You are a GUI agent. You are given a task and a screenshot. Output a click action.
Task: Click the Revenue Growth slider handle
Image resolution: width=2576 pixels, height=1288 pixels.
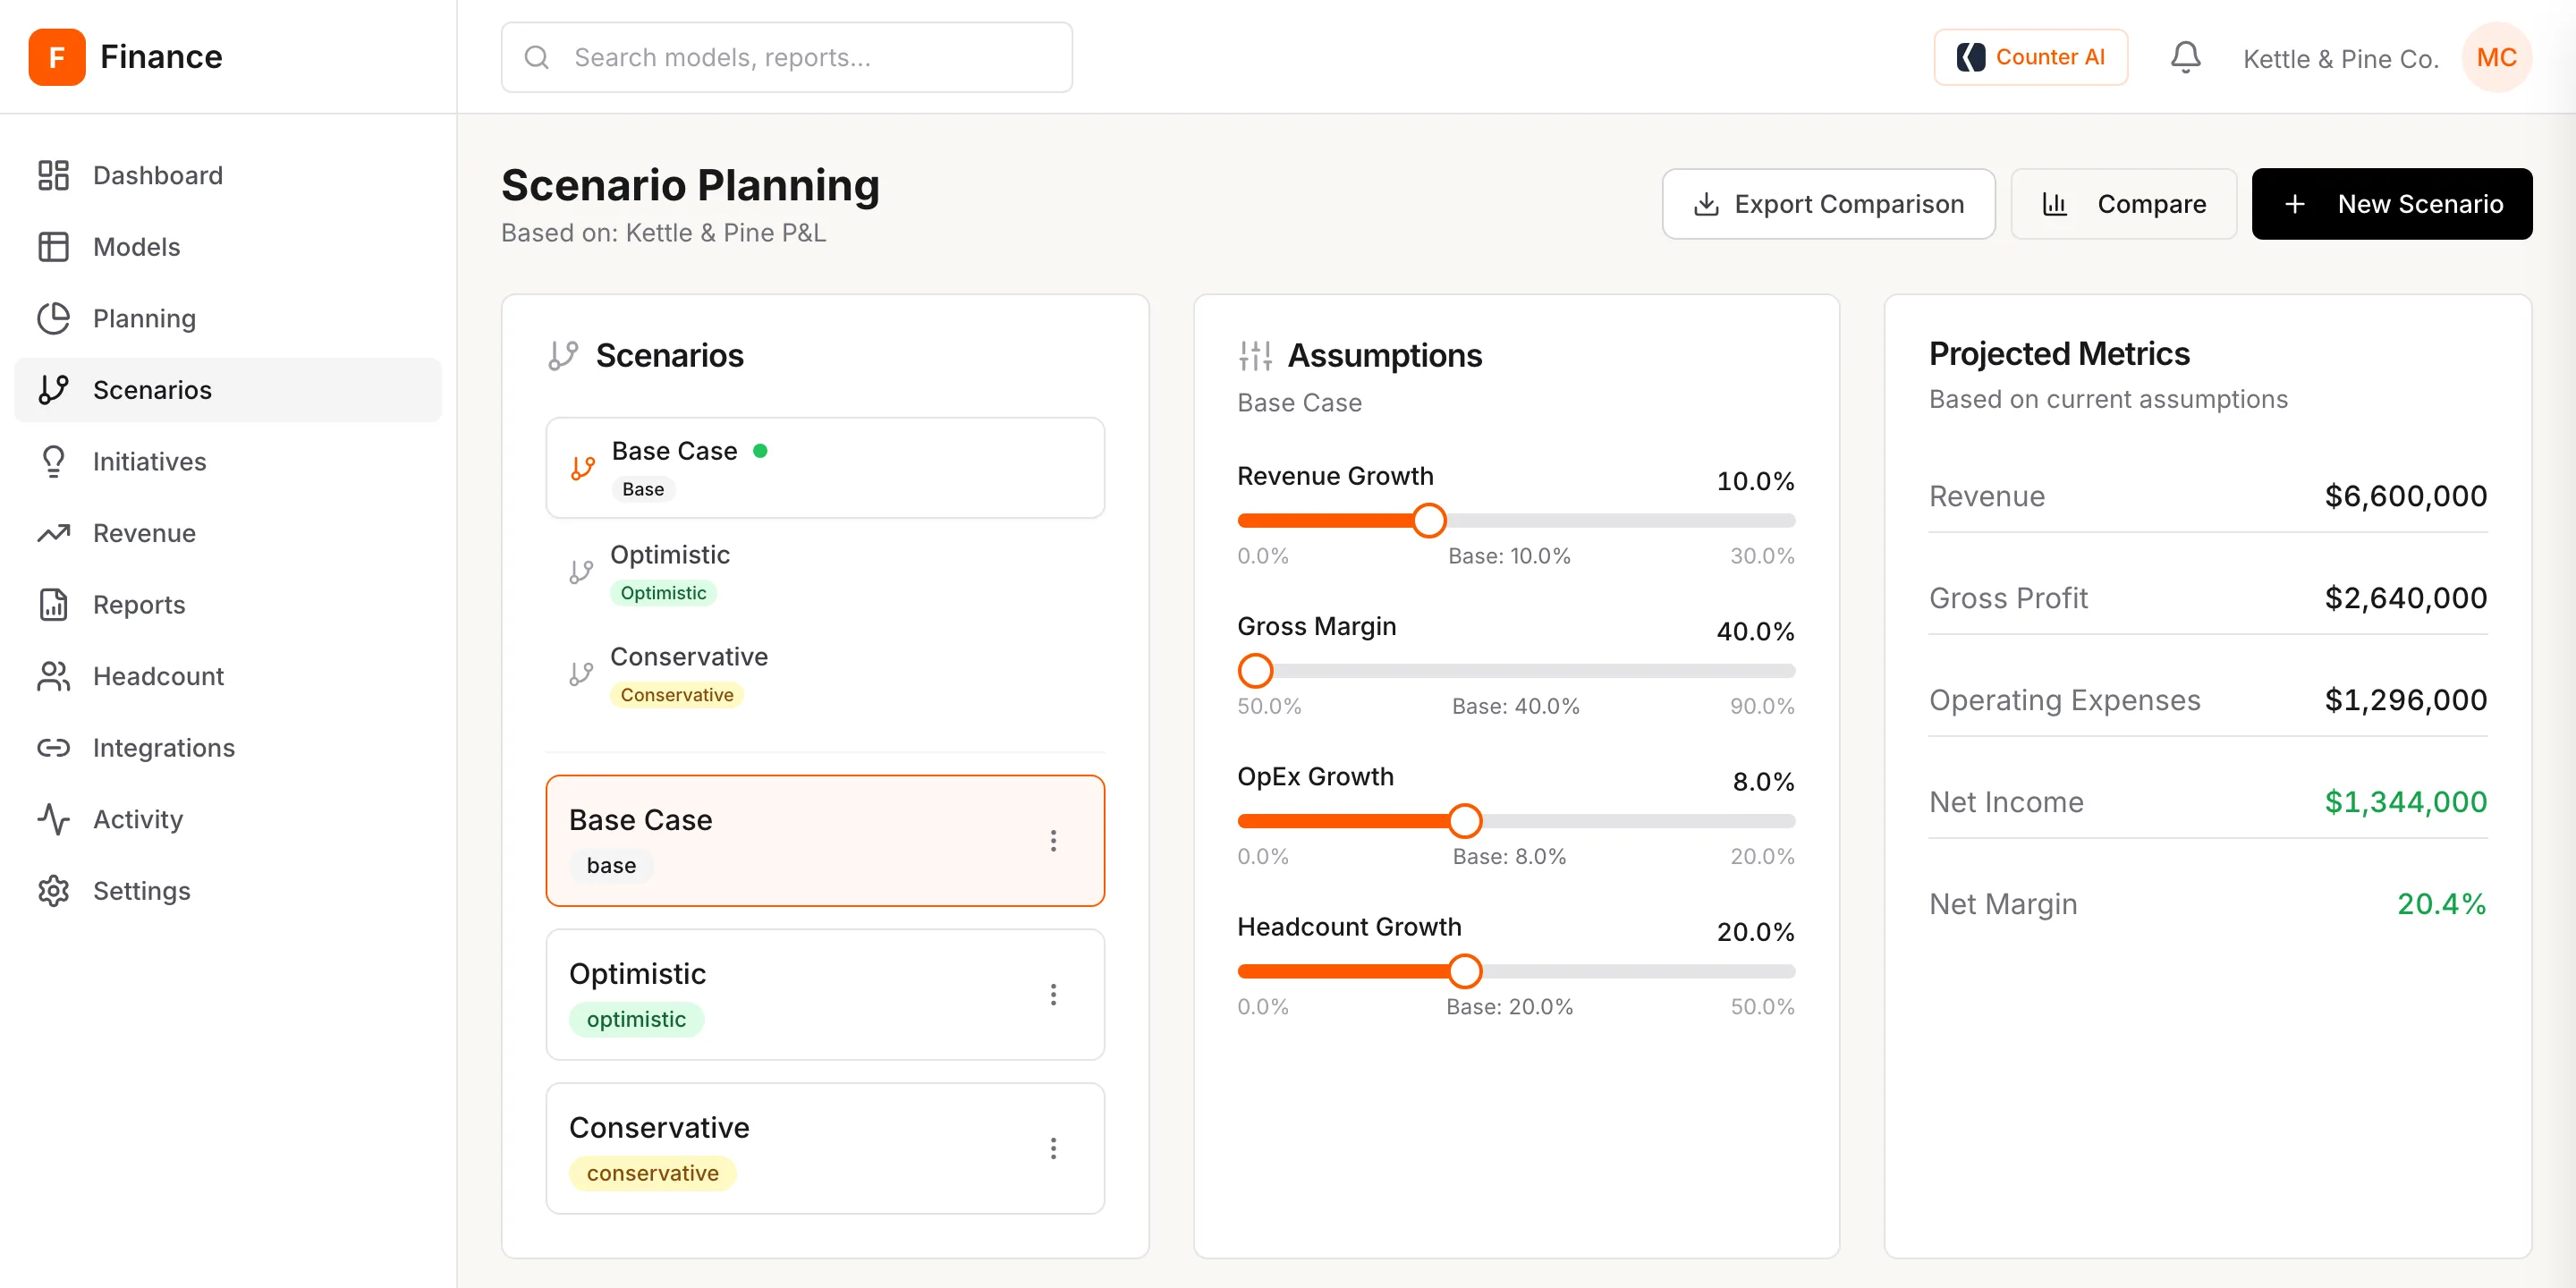pyautogui.click(x=1429, y=521)
